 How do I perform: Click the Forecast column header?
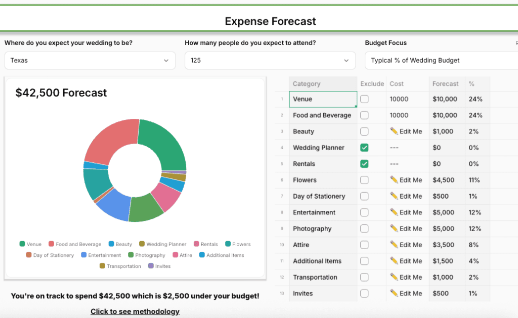[x=445, y=84]
